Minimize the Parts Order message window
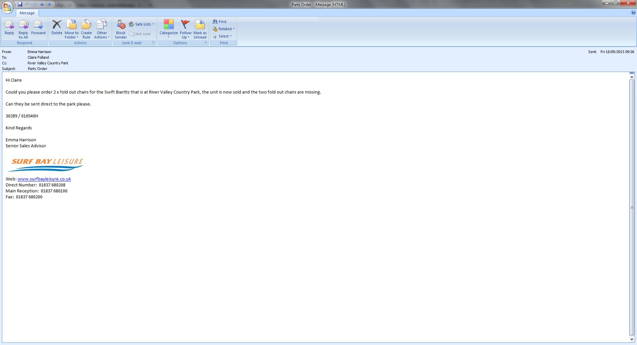The width and height of the screenshot is (637, 345). [607, 3]
